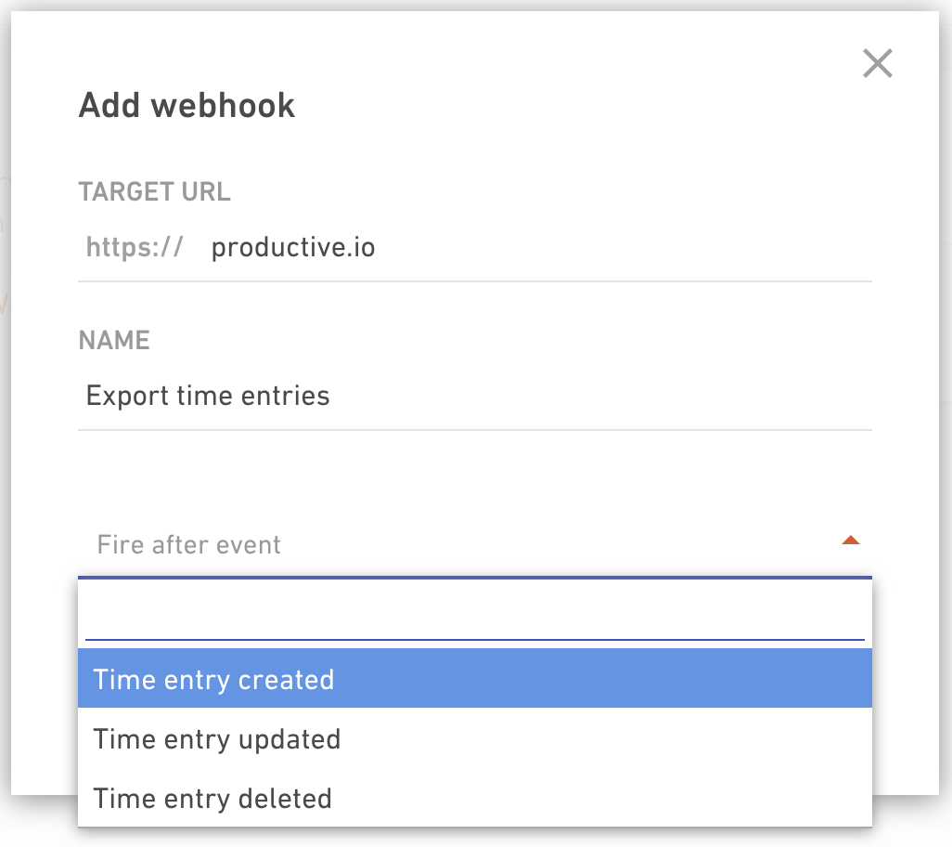The width and height of the screenshot is (952, 847).
Task: Click the blank area right of Time entry deleted
Action: tap(601, 798)
